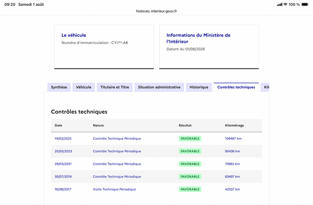The image size is (313, 205).
Task: Open the Synthèse tab
Action: (59, 87)
